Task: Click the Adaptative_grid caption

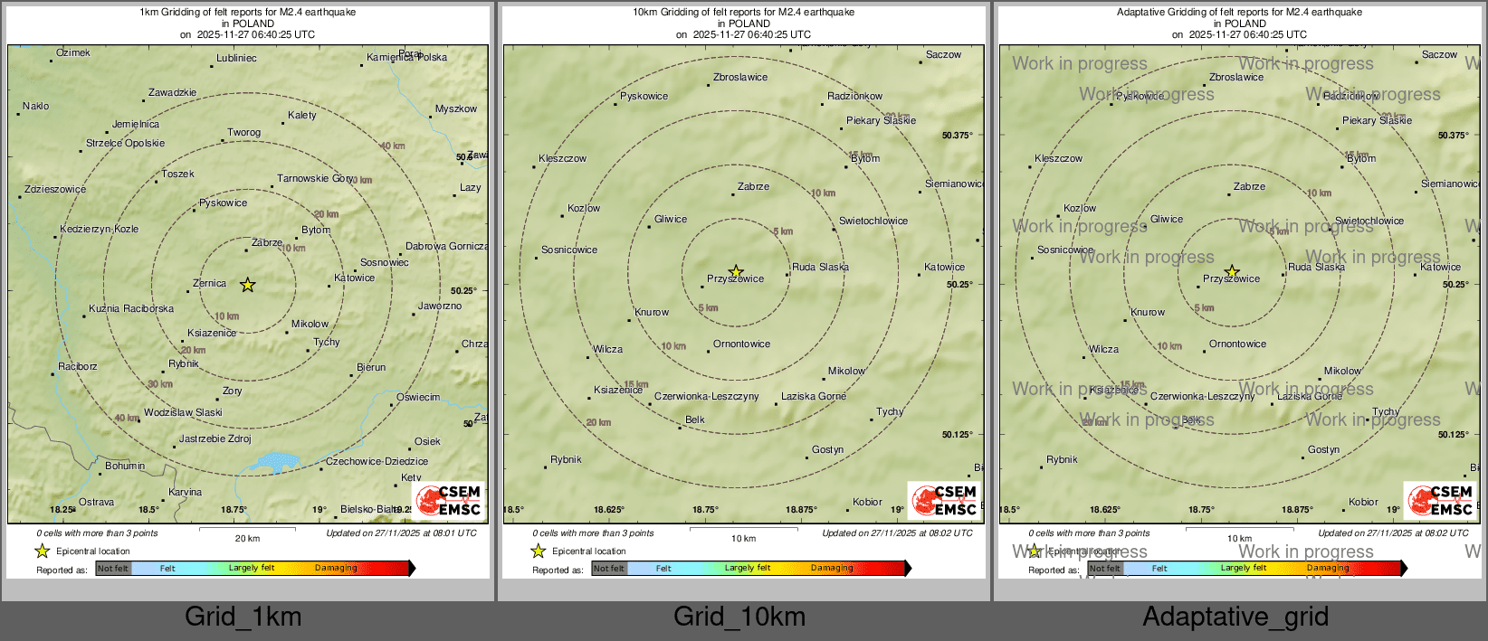Action: click(x=1235, y=617)
